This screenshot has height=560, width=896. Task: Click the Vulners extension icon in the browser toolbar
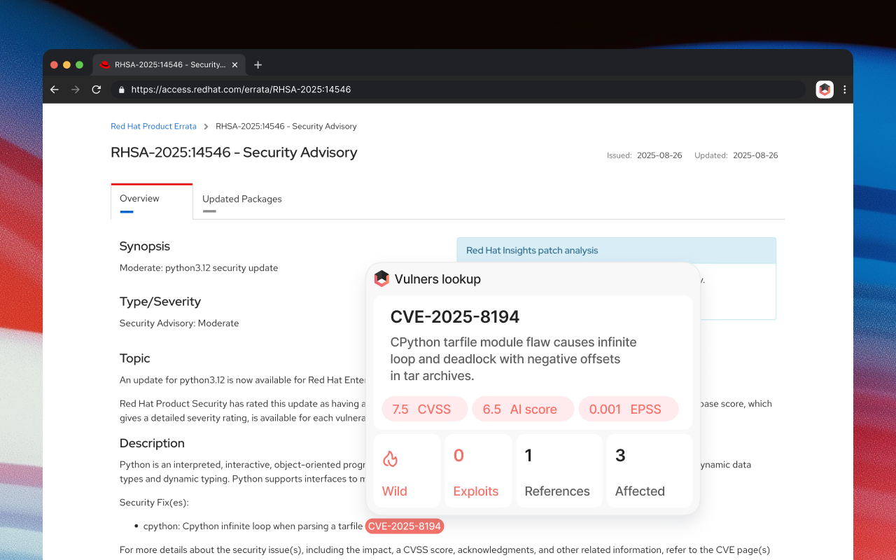(824, 90)
